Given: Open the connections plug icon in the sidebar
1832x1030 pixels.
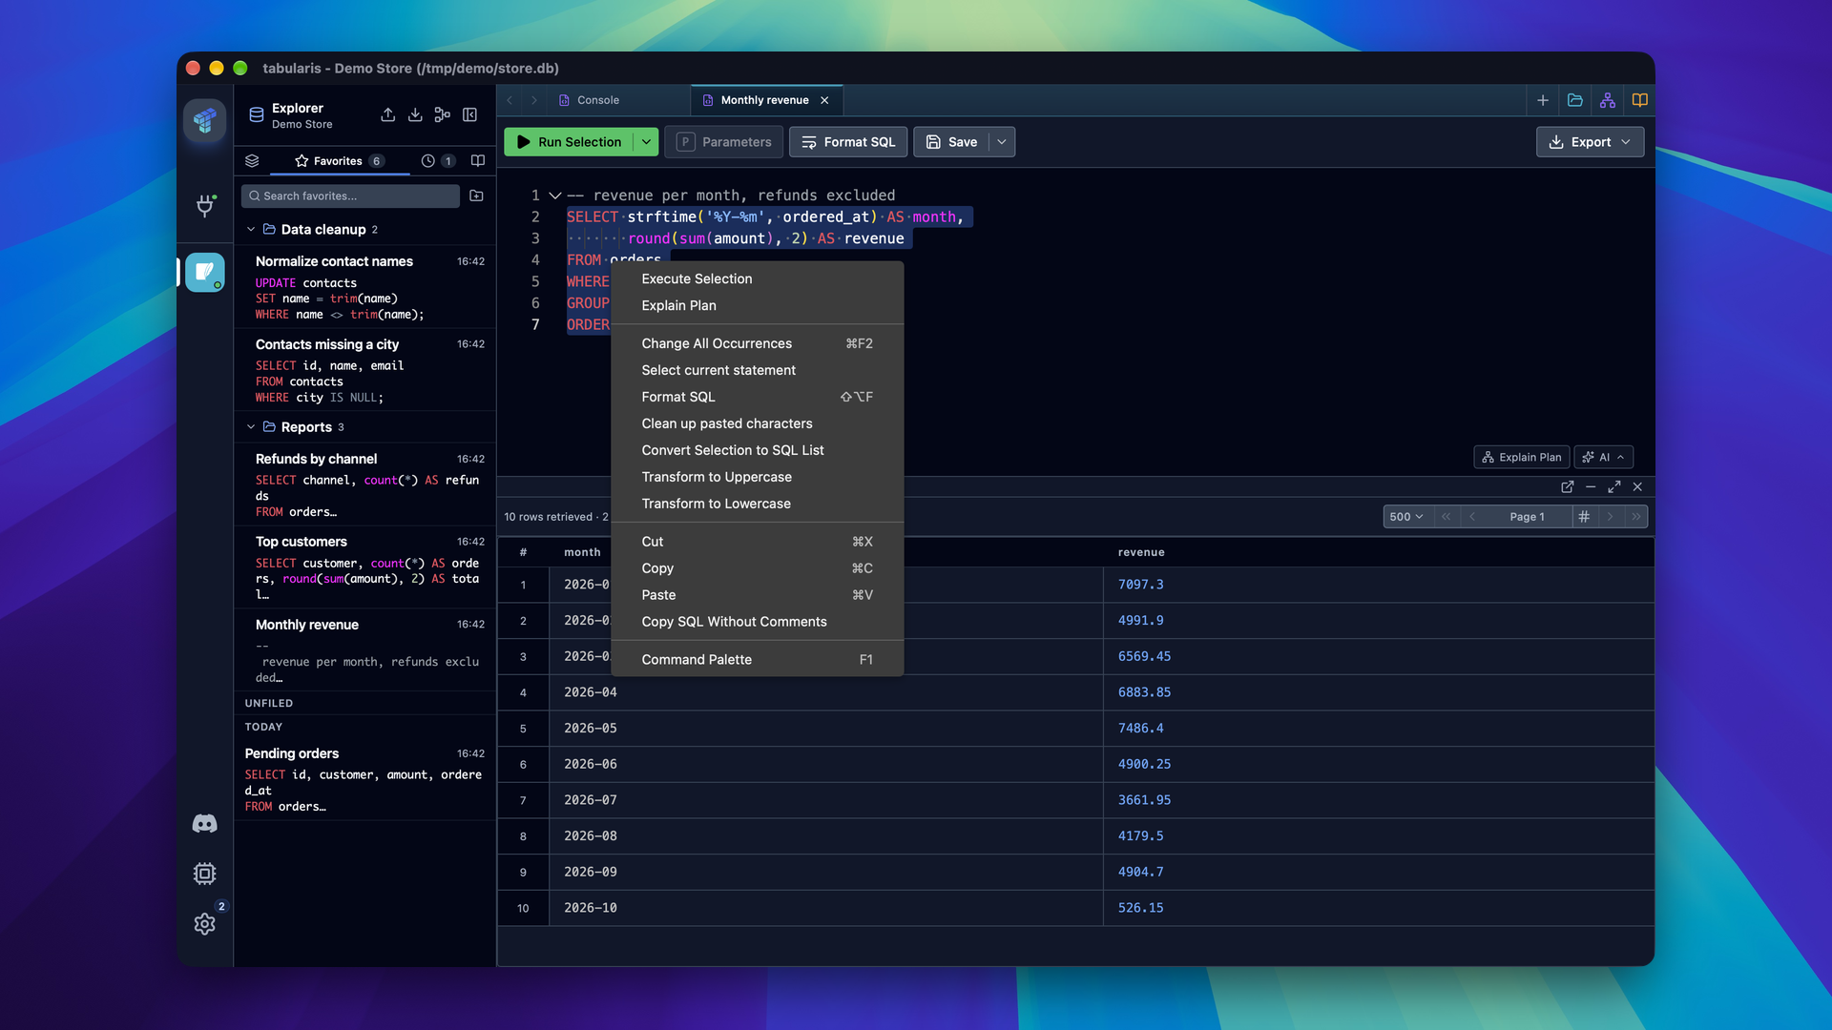Looking at the screenshot, I should pyautogui.click(x=204, y=206).
